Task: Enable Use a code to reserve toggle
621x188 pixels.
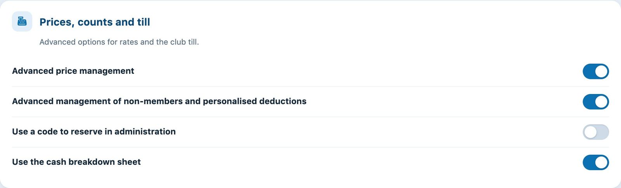Action: click(595, 132)
